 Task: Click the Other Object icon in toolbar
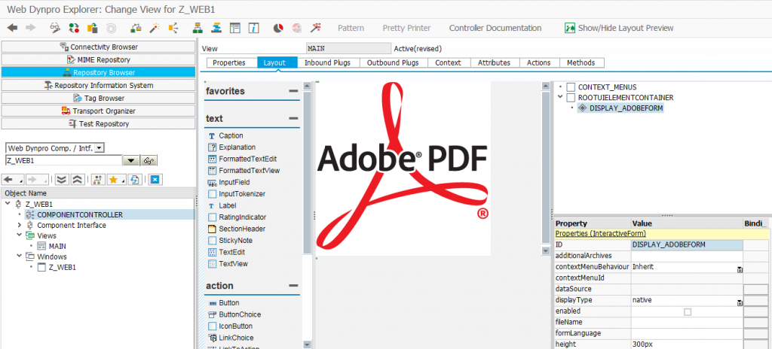tap(92, 28)
